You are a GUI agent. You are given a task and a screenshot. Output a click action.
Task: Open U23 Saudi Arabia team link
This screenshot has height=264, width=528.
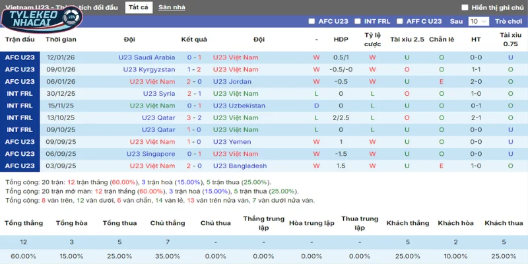click(147, 57)
